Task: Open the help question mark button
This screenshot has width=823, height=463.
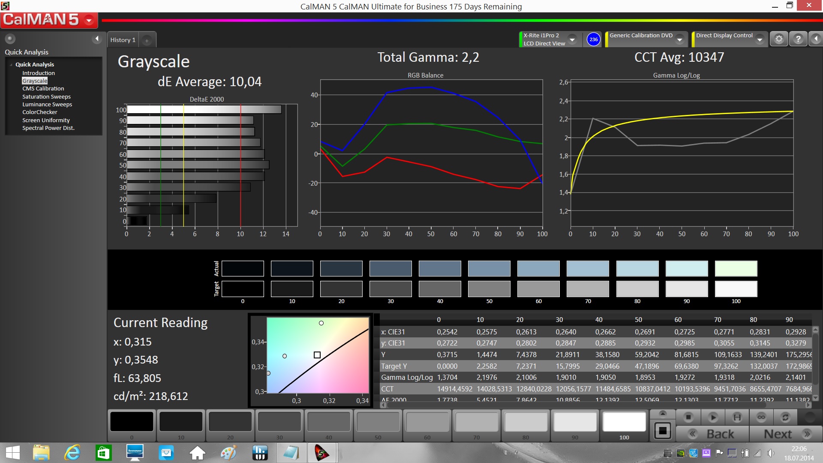Action: coord(798,39)
